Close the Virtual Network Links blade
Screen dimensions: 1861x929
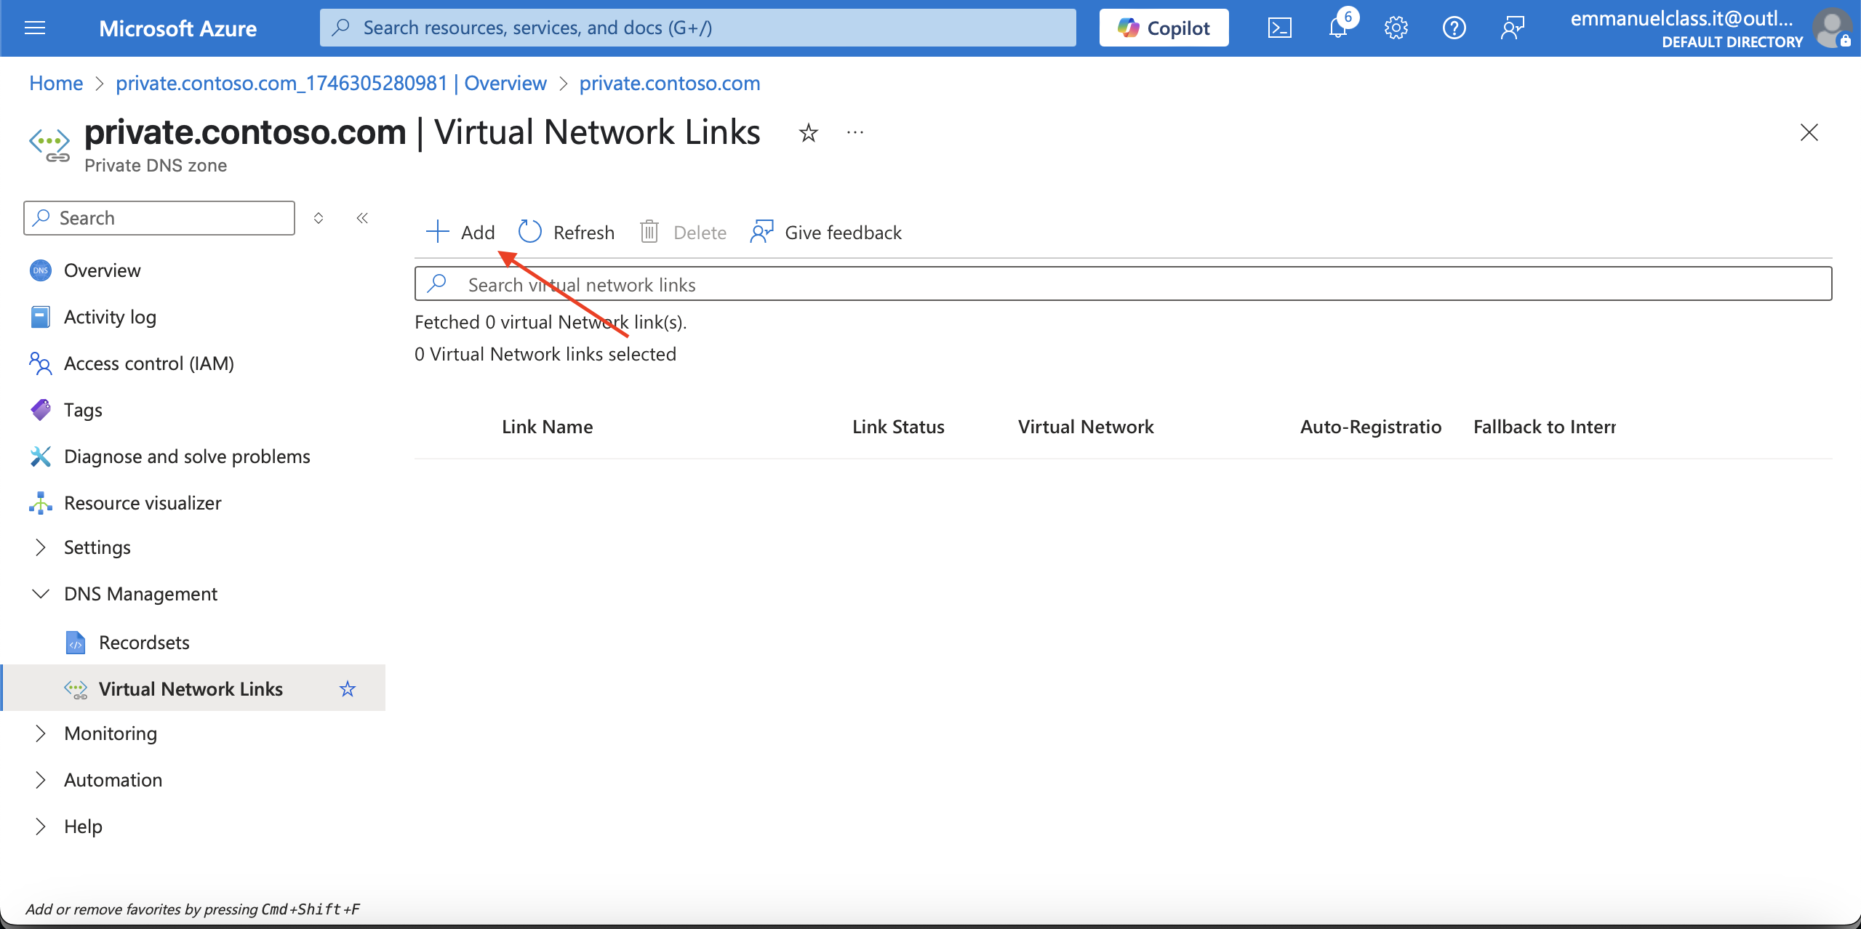pos(1809,132)
